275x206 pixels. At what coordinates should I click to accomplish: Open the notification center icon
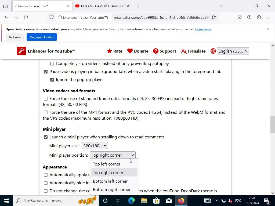[x=267, y=201]
